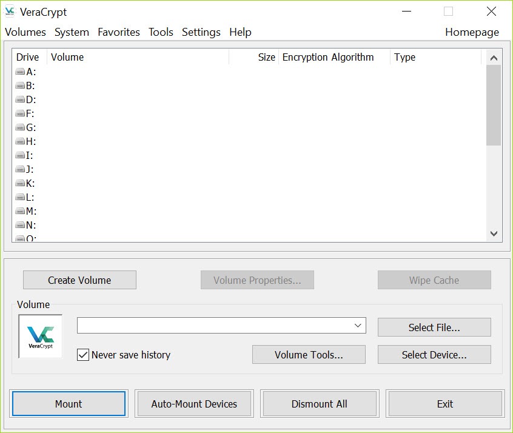
Task: Click the Drive column header
Action: pyautogui.click(x=30, y=57)
